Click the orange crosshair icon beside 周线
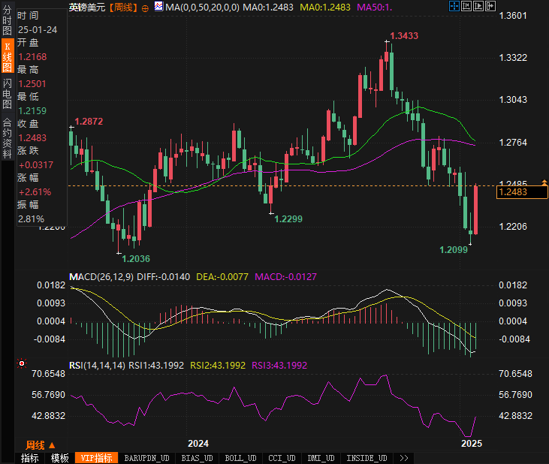 click(145, 8)
